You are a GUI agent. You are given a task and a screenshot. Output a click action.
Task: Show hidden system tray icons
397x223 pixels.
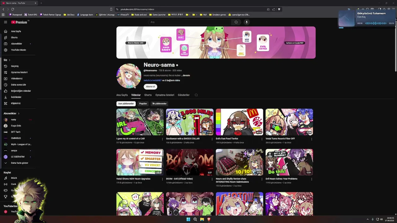coord(368,219)
